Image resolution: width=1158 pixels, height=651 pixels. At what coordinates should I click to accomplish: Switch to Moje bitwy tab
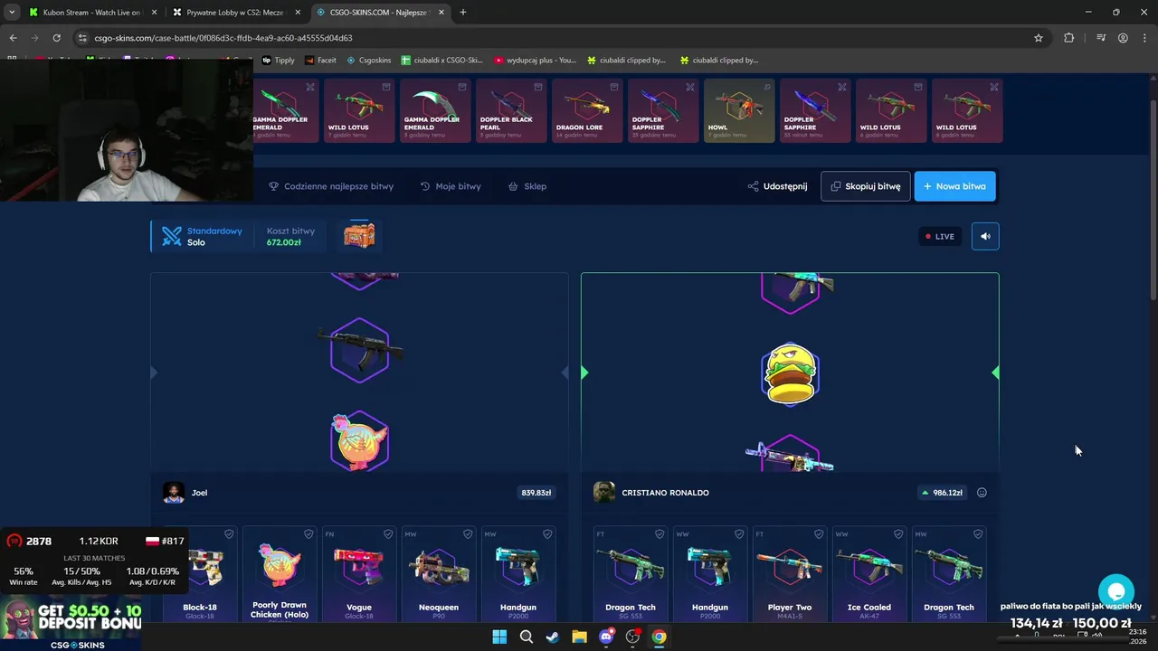click(451, 186)
